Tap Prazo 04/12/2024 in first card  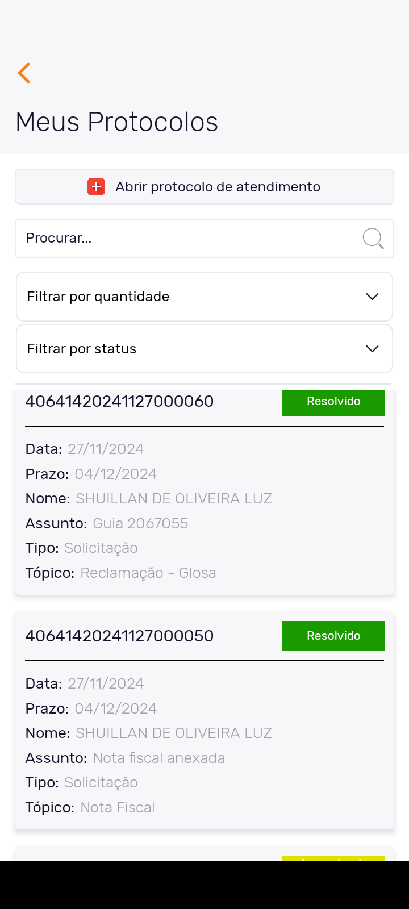pyautogui.click(x=115, y=474)
